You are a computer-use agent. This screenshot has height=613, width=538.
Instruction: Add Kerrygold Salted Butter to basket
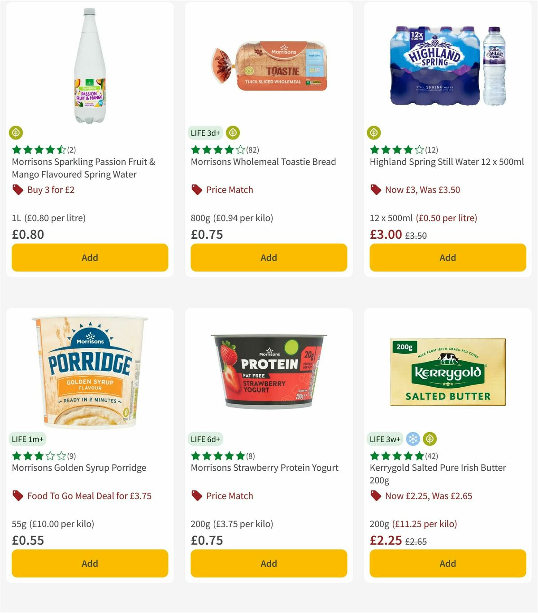(447, 563)
